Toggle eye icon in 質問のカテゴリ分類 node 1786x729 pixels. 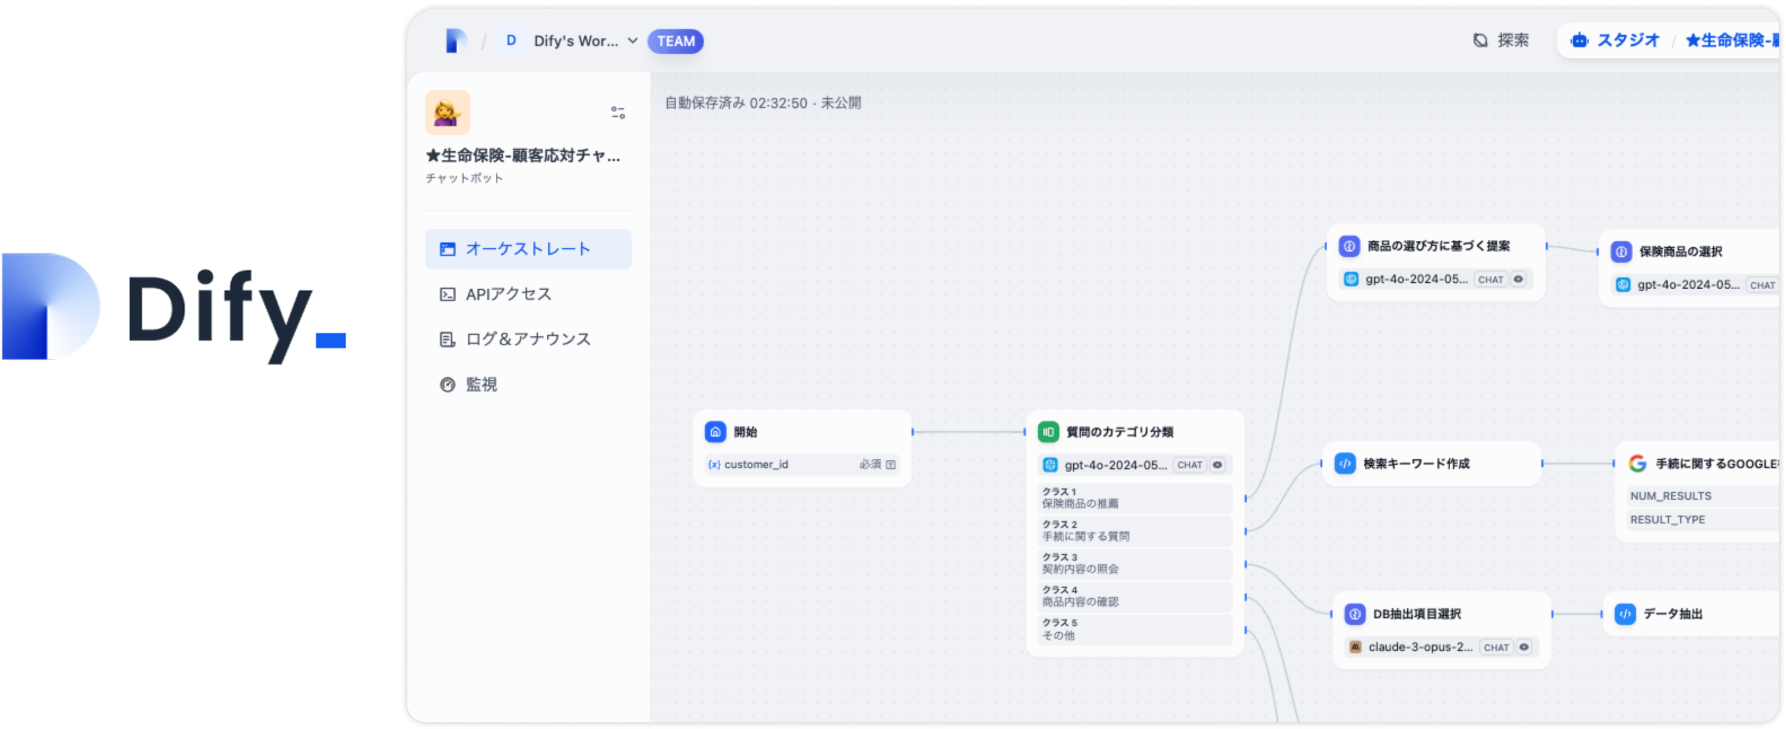click(x=1217, y=465)
